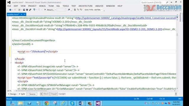
Task: Open the PROJECT menu
Action: (x=32, y=6)
